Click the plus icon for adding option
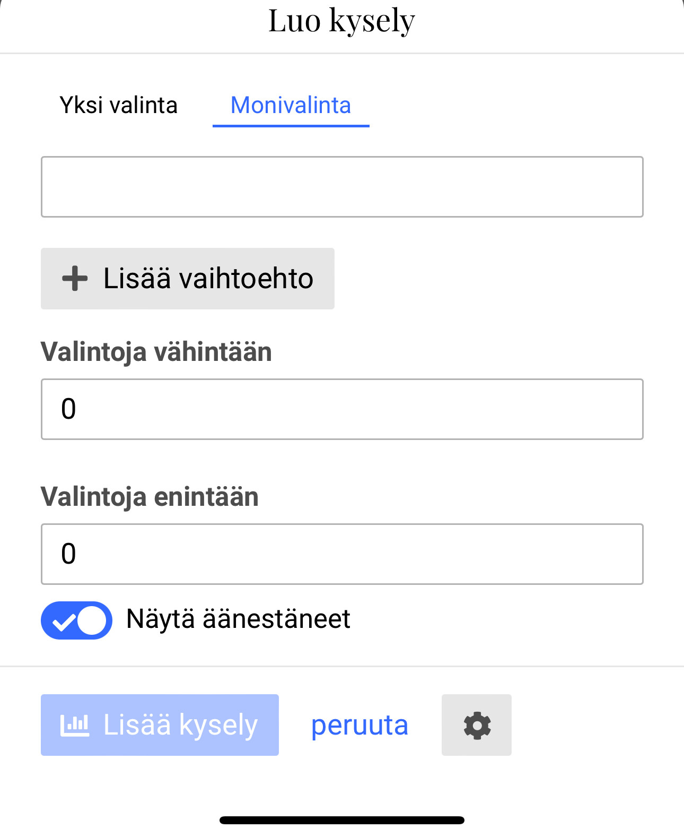 [75, 279]
